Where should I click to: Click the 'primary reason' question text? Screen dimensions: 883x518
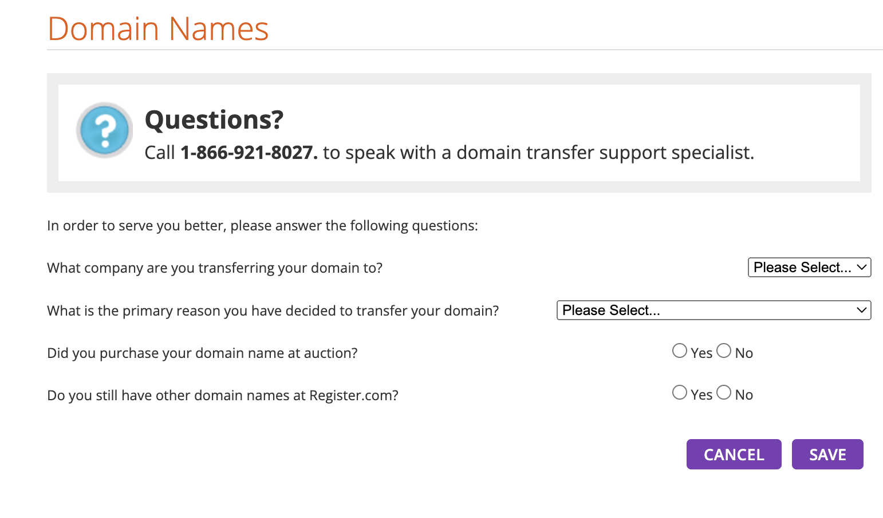click(x=273, y=311)
